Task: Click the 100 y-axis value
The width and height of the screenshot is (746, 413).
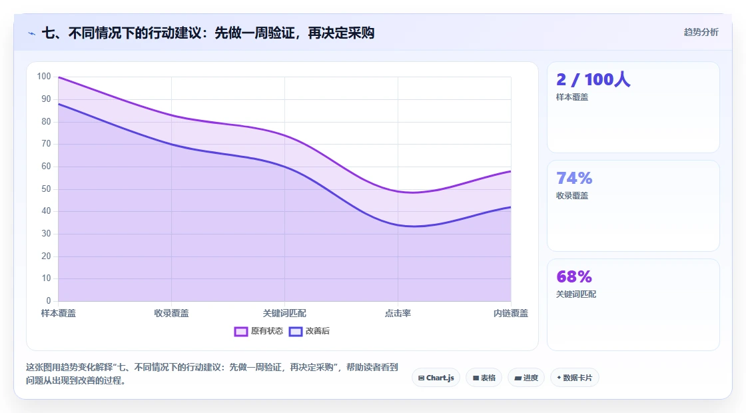Action: coord(44,77)
